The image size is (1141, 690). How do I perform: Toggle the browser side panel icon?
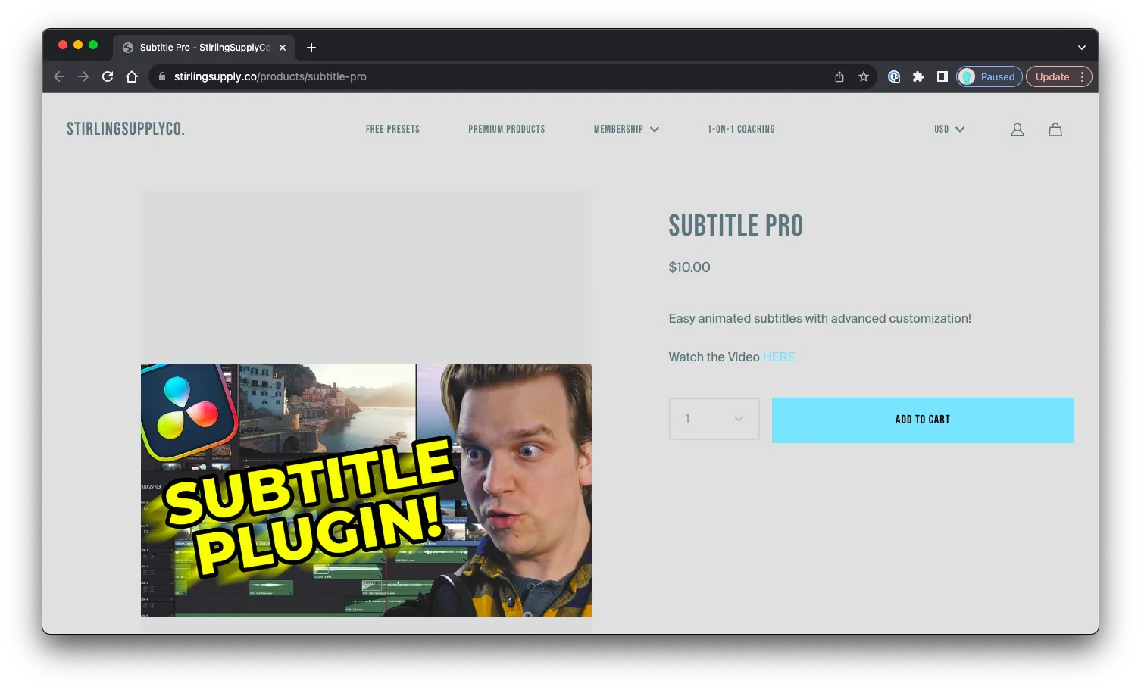(x=942, y=76)
